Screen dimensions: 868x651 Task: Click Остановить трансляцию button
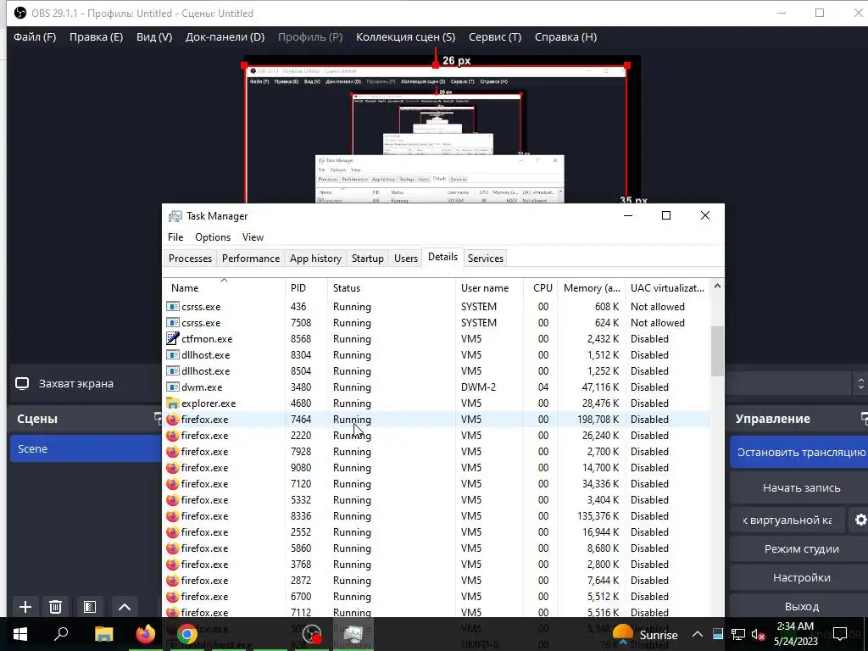pyautogui.click(x=798, y=453)
